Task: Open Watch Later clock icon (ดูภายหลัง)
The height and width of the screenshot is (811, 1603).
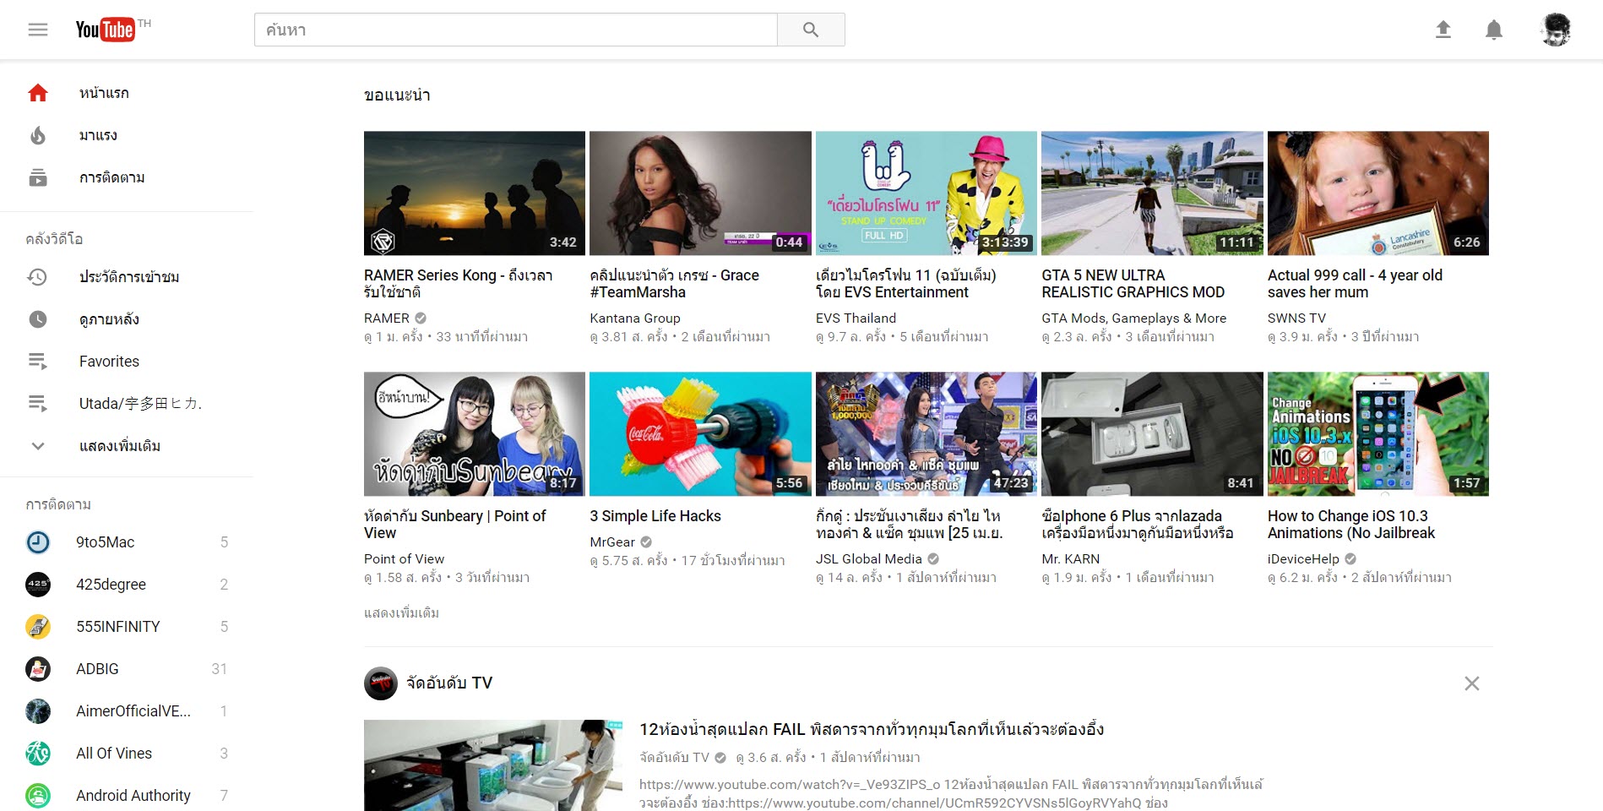Action: [x=38, y=319]
